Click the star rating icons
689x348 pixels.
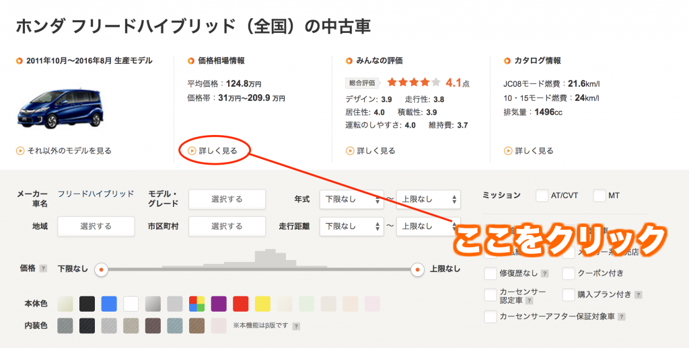click(414, 82)
